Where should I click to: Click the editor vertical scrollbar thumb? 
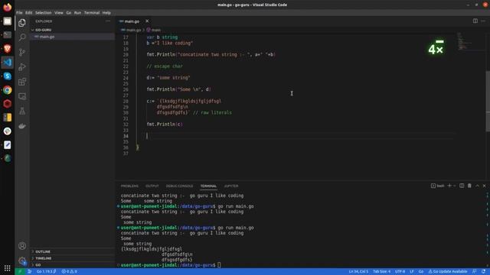[x=488, y=102]
